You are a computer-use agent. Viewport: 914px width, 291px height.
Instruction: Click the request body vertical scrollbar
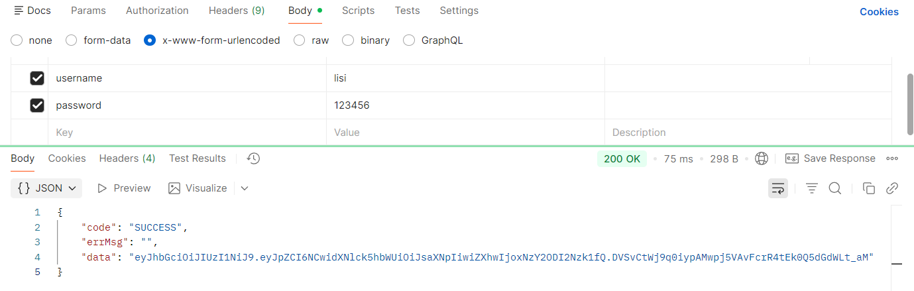(x=910, y=103)
